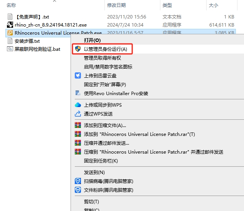The width and height of the screenshot is (244, 211).
Task: Choose 固定到"开始"屏幕(P) option
Action: 105,84
